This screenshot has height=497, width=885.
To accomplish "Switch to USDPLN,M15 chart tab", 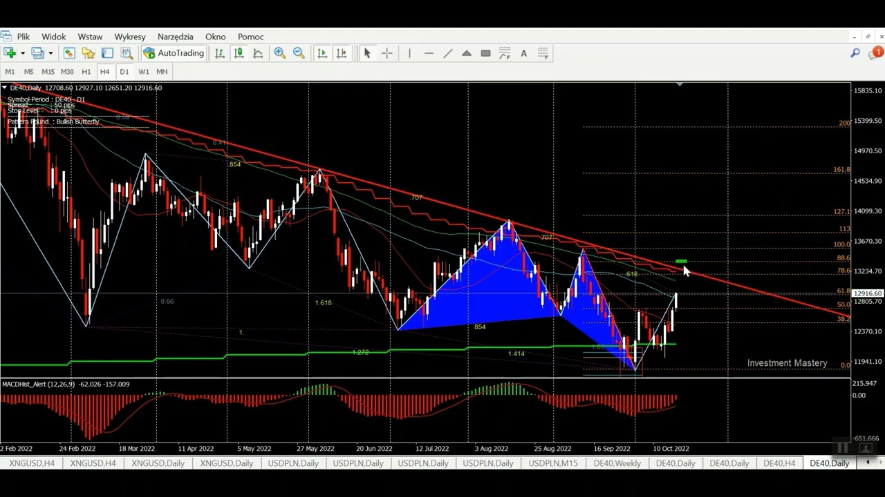I will point(552,463).
